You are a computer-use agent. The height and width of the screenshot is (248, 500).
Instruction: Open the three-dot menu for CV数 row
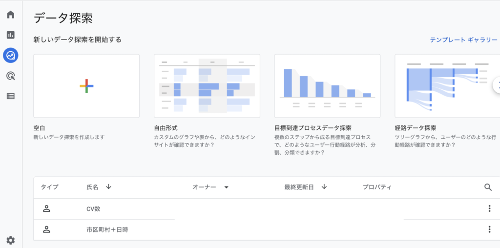pos(489,209)
